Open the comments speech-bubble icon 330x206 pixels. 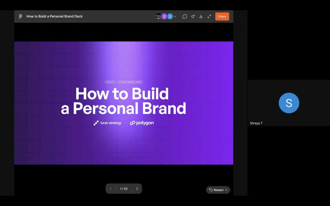(x=185, y=16)
